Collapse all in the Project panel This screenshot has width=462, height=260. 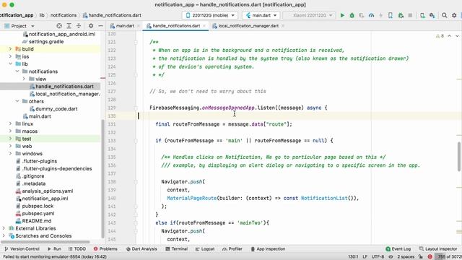[79, 26]
